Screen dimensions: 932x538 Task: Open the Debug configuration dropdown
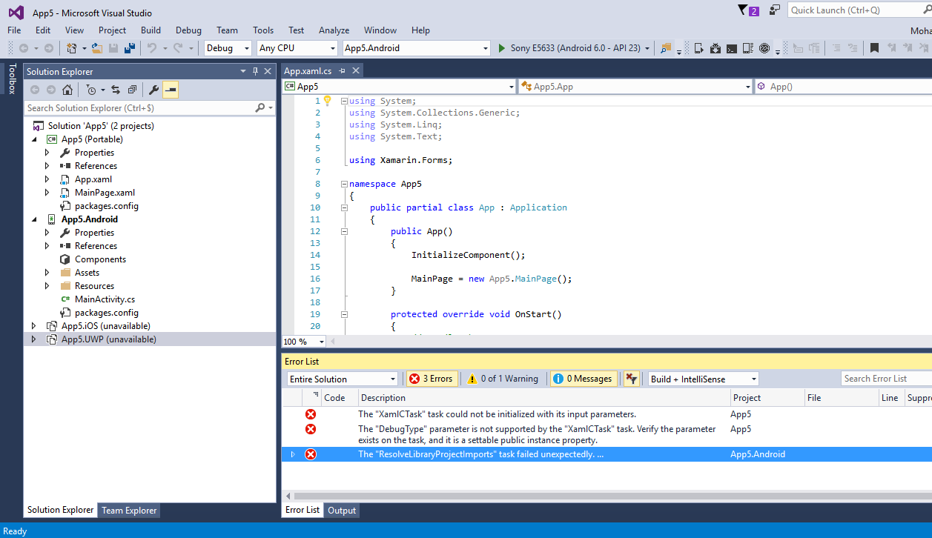point(228,48)
